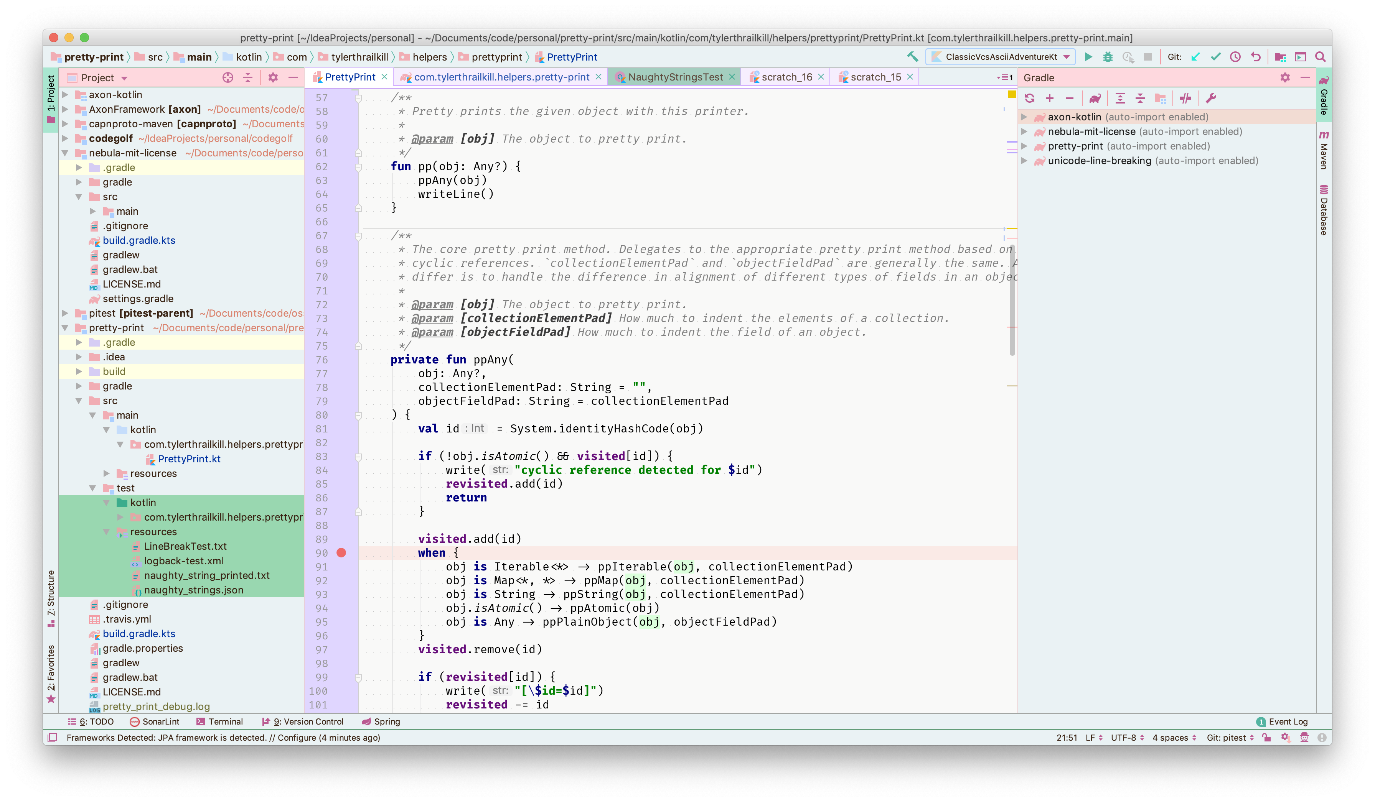Viewport: 1375px width, 802px height.
Task: Click the Git update project arrow icon
Action: [x=1195, y=57]
